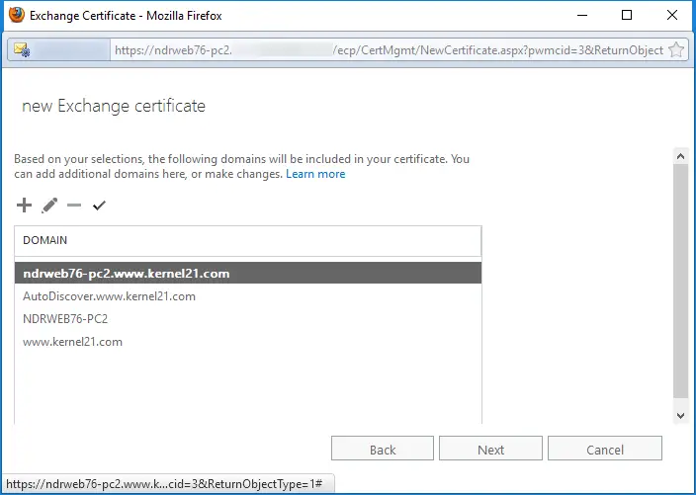
Task: Set as common name with checkmark icon
Action: click(x=100, y=206)
